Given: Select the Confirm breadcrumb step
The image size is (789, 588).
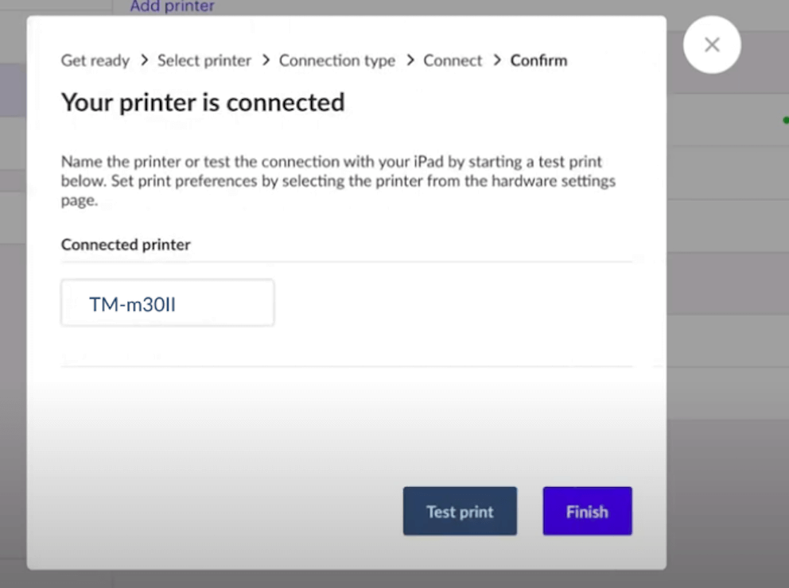Looking at the screenshot, I should [x=538, y=60].
